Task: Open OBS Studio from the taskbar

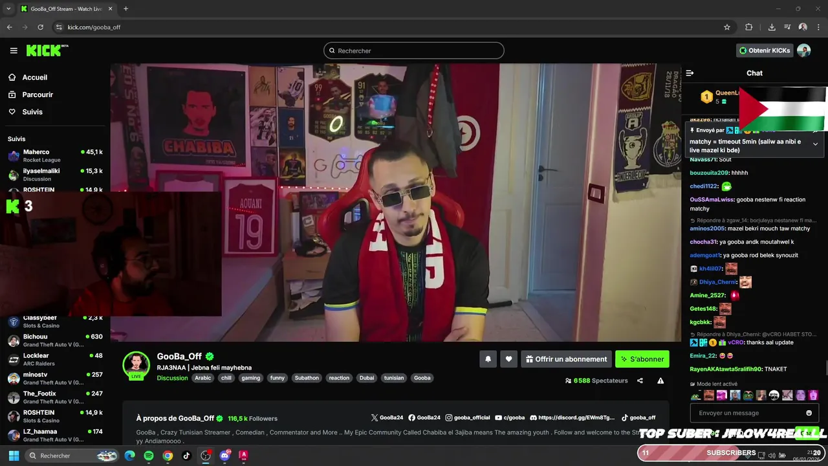Action: point(206,456)
